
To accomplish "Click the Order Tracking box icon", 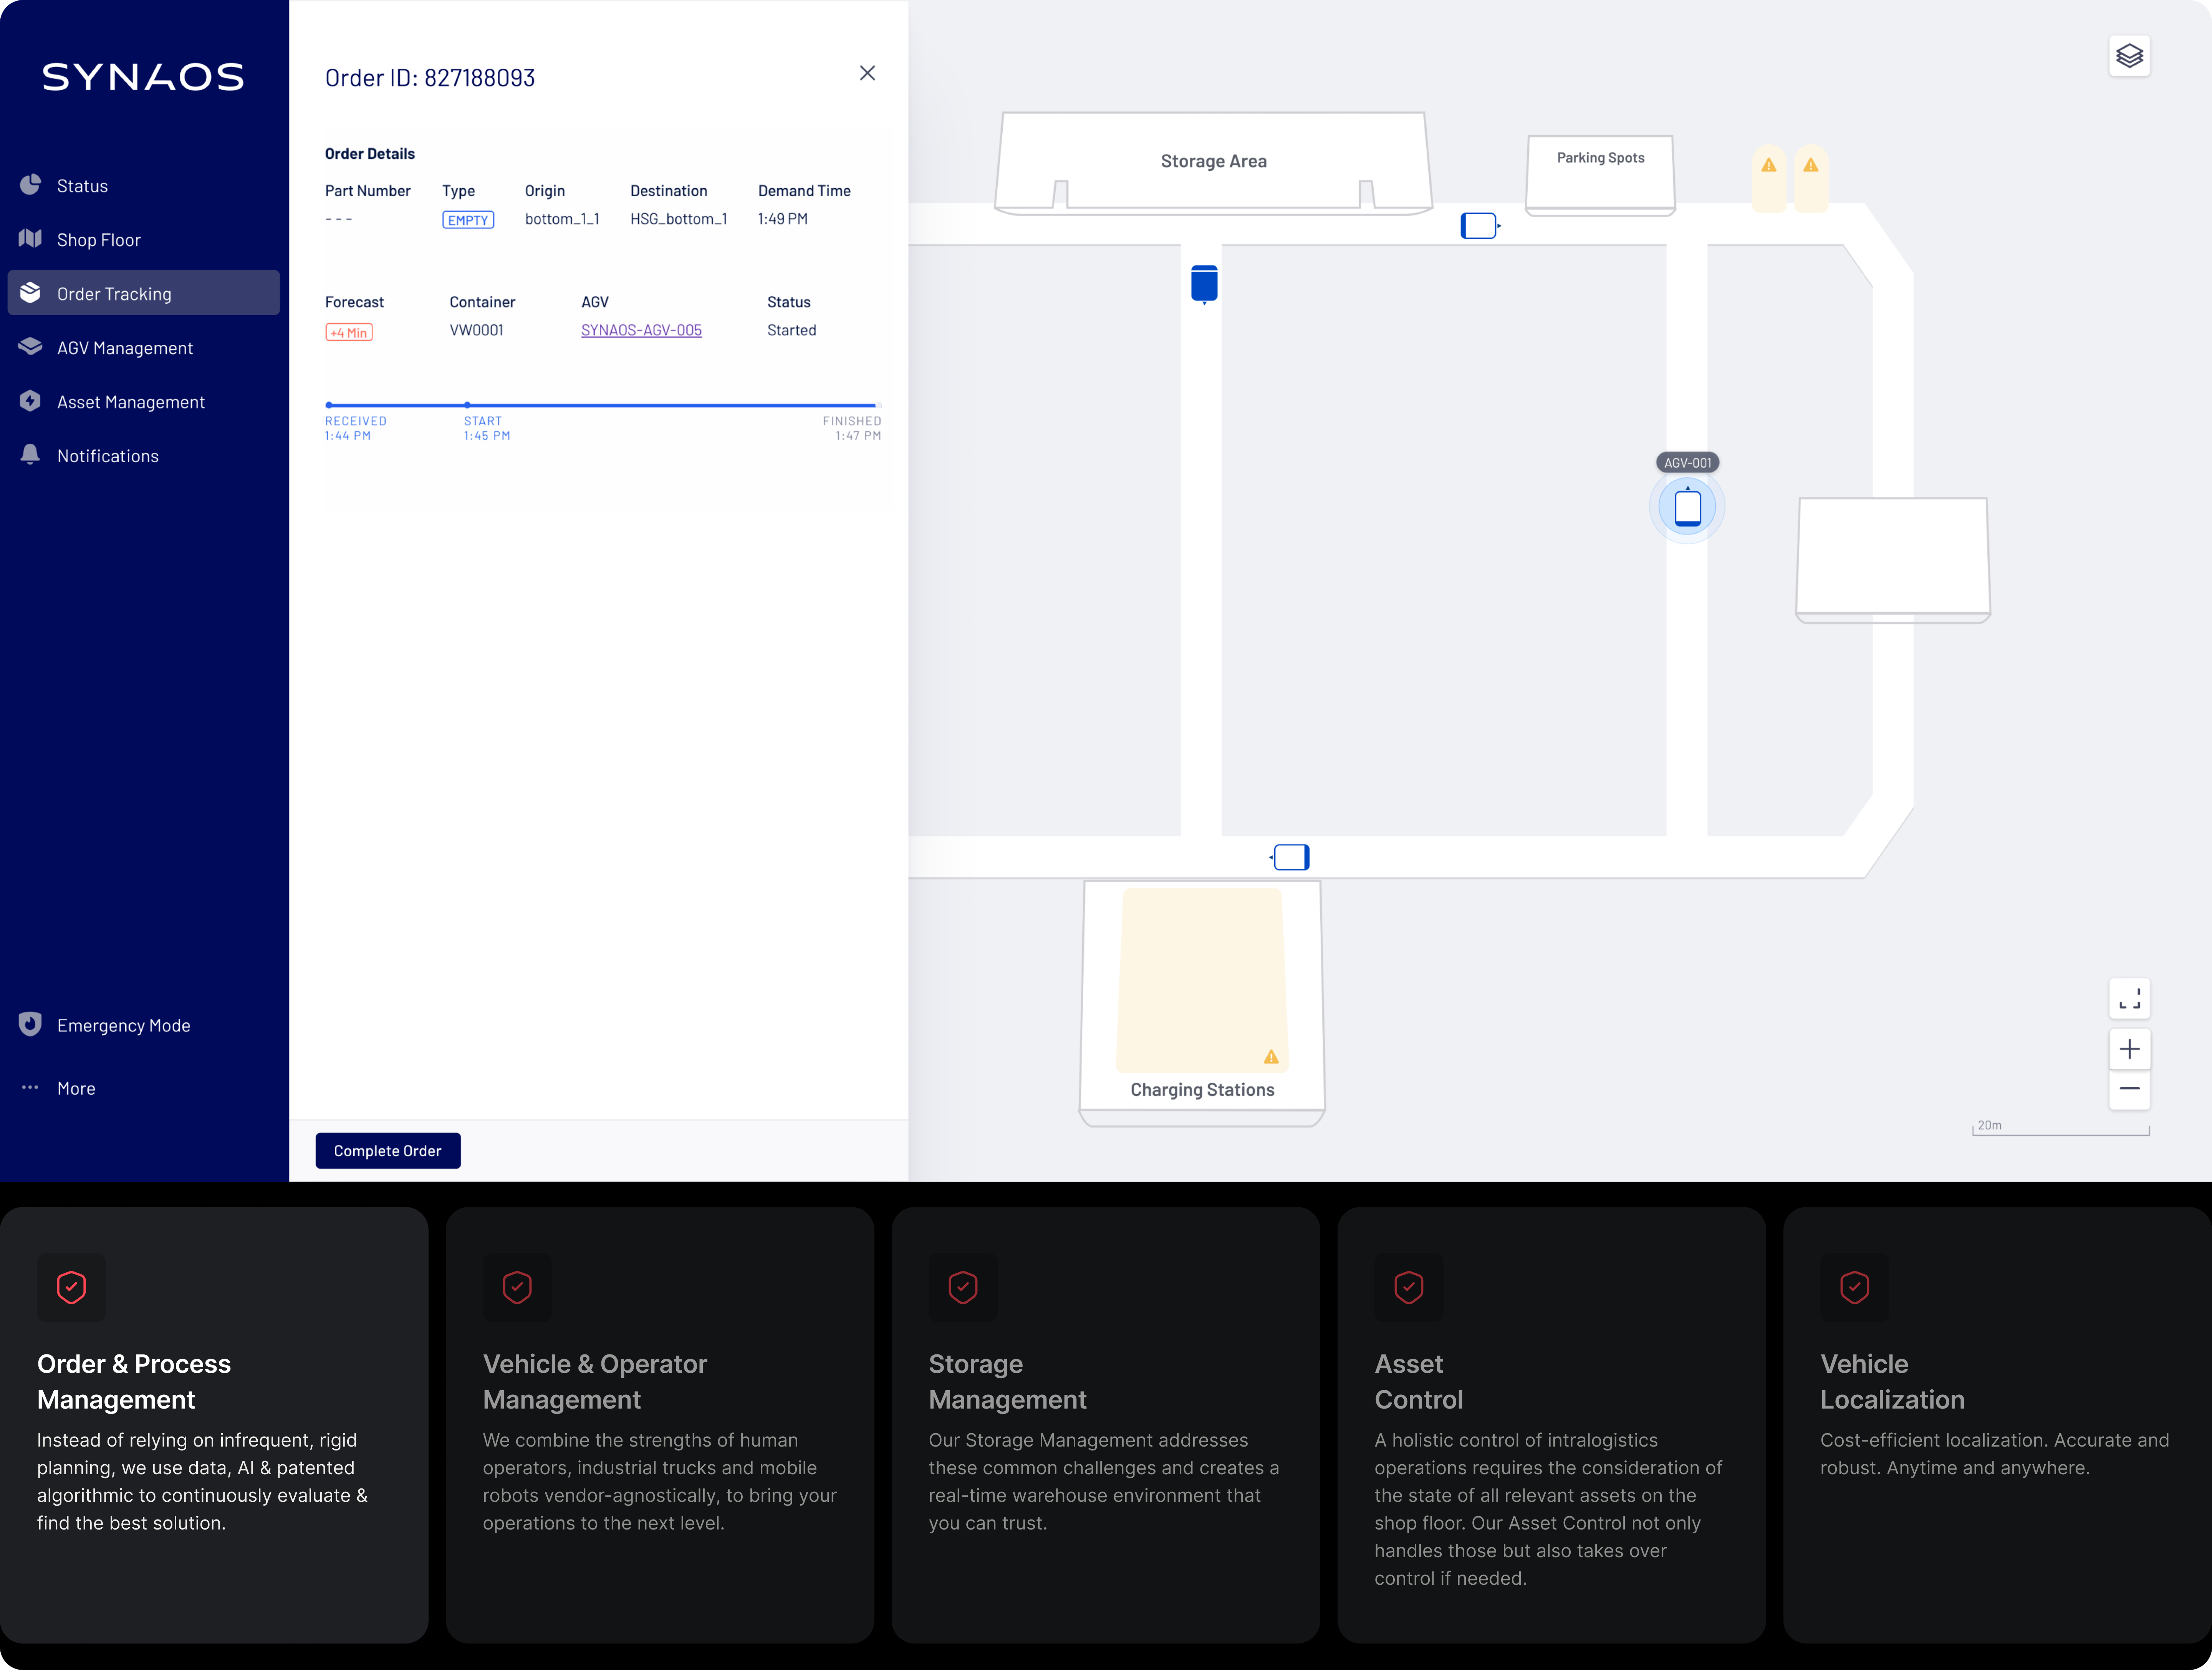I will [x=30, y=293].
